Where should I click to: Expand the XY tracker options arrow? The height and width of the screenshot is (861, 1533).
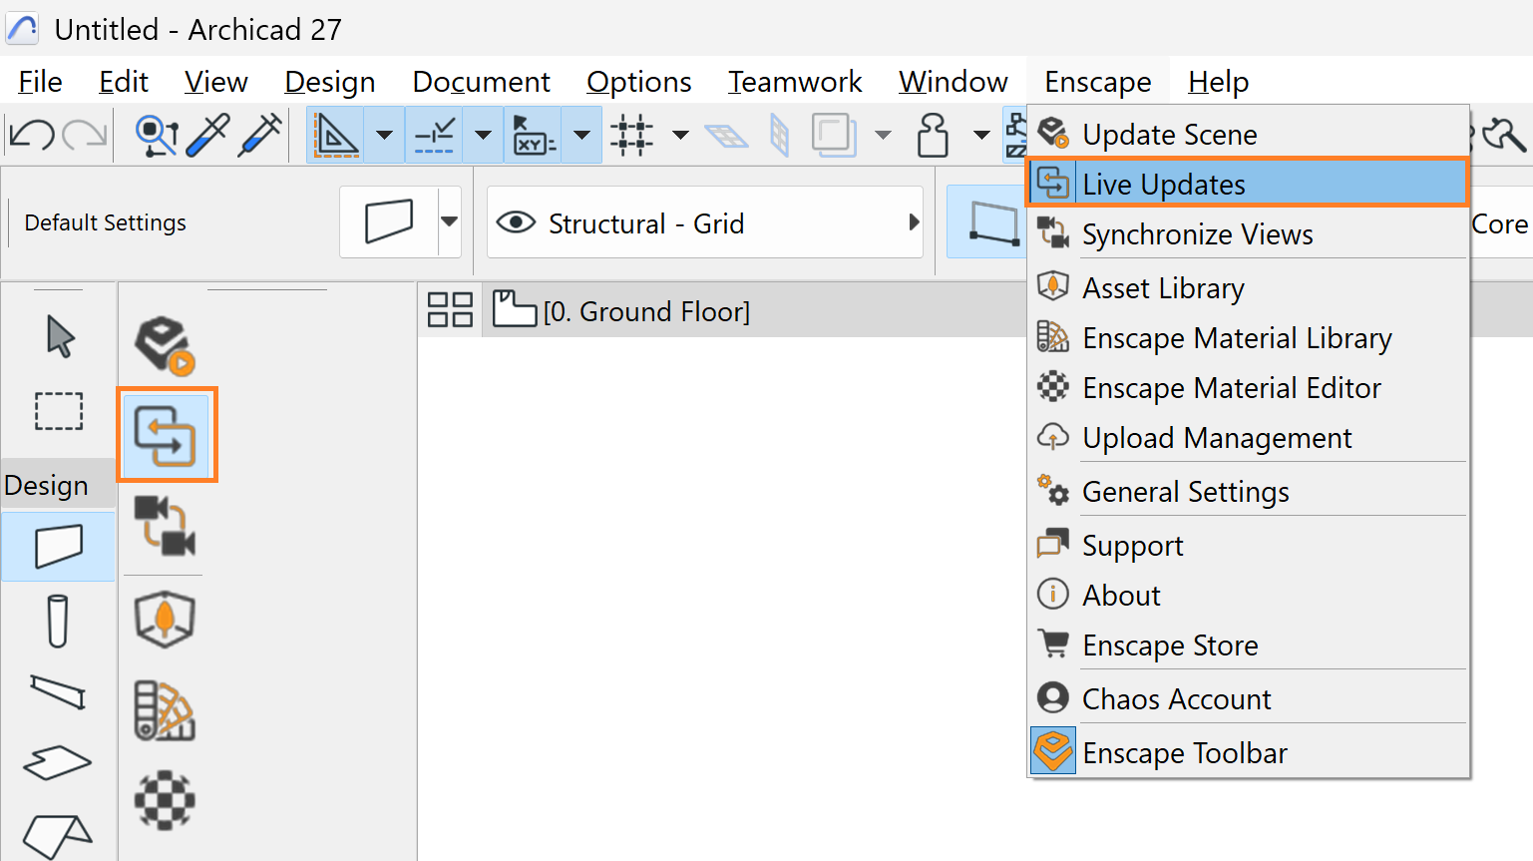click(x=581, y=135)
